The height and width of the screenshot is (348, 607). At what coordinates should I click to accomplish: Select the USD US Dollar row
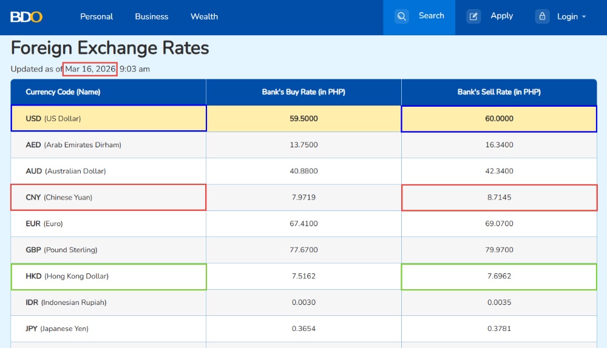click(x=109, y=119)
